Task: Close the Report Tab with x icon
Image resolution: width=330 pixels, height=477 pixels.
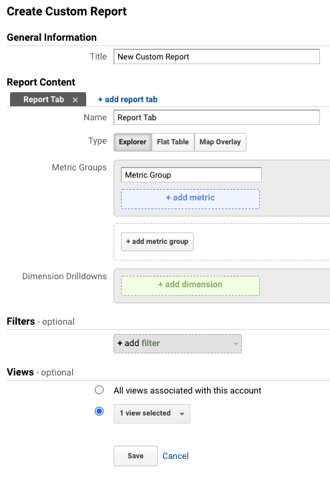Action: [75, 100]
